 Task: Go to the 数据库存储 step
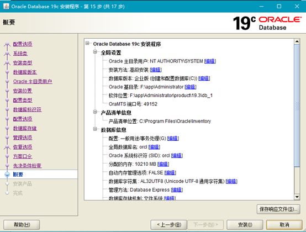tap(25, 128)
